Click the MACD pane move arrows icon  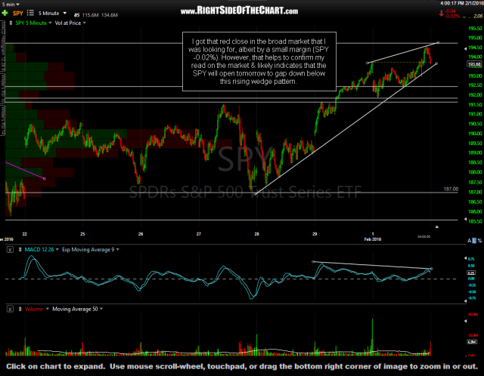(x=20, y=250)
